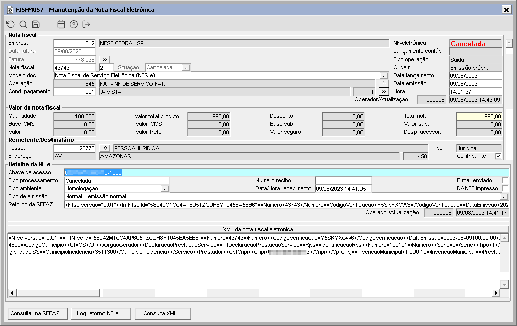Click the Operação lookup button

pyautogui.click(x=384, y=84)
